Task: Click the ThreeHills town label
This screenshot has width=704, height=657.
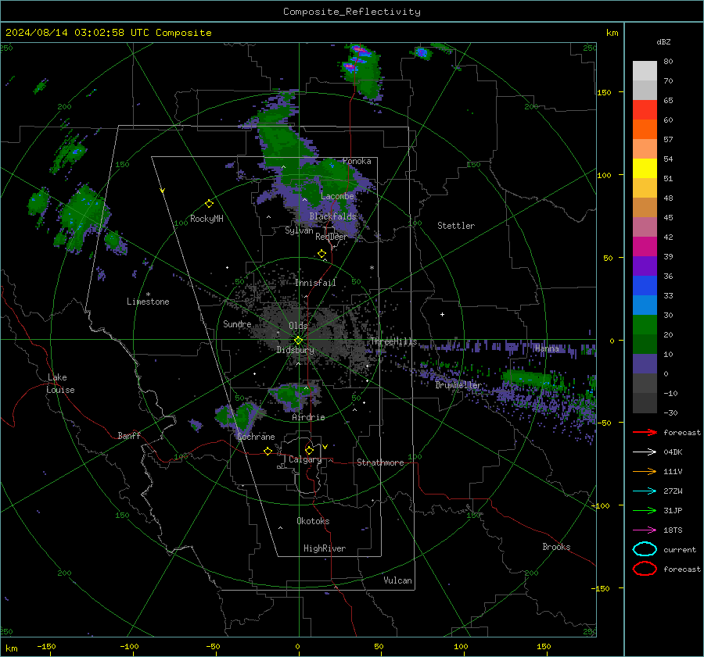Action: [393, 341]
